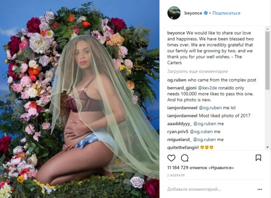This screenshot has height=198, width=271.
Task: Click the comments scrollbar thumb
Action: click(x=268, y=60)
